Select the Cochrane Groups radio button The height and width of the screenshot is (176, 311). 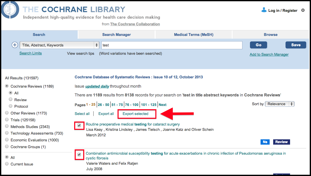point(7,147)
